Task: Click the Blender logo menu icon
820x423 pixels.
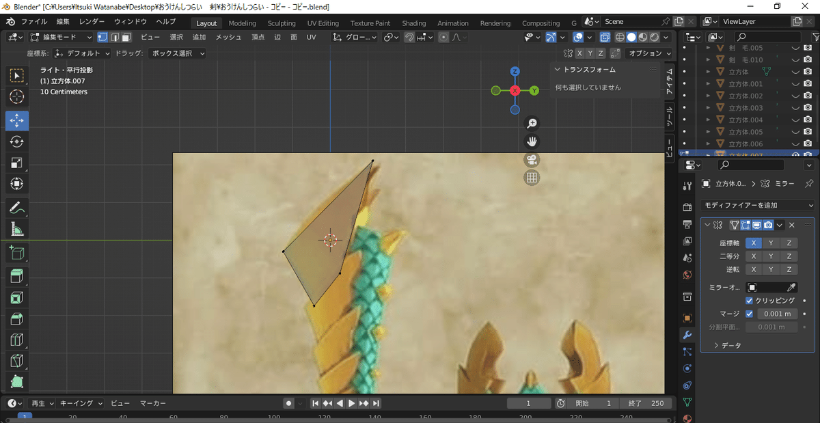Action: pos(11,22)
